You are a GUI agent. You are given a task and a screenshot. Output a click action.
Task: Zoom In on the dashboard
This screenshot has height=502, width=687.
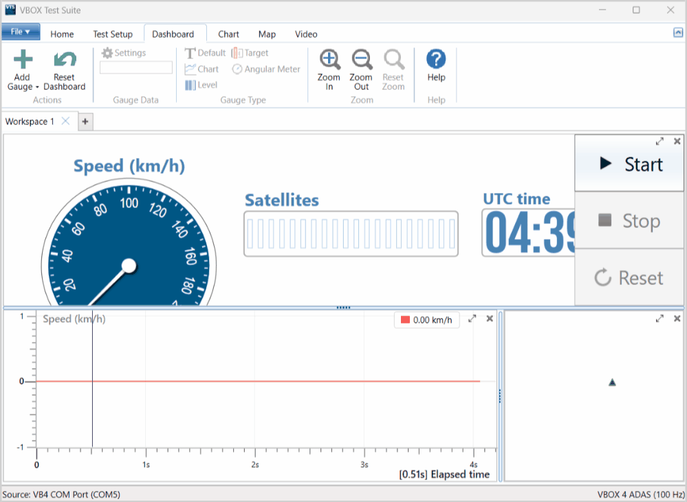(329, 60)
